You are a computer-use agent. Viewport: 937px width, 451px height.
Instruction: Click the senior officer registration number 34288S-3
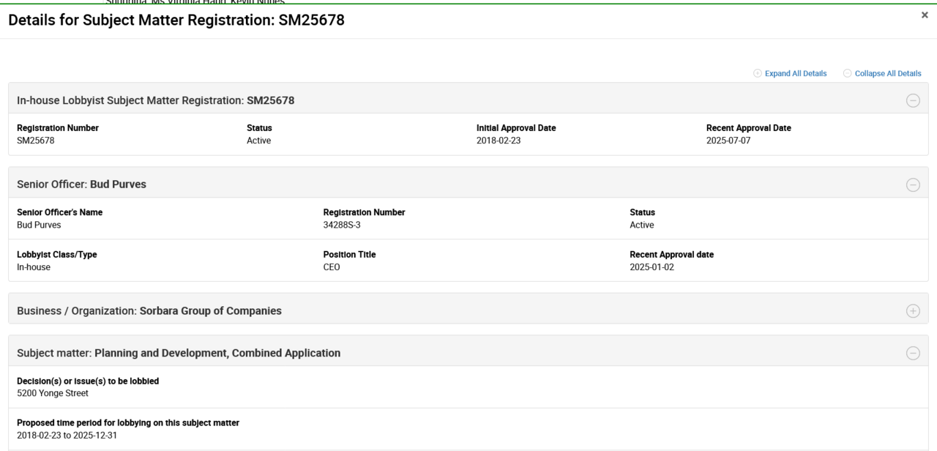tap(344, 225)
